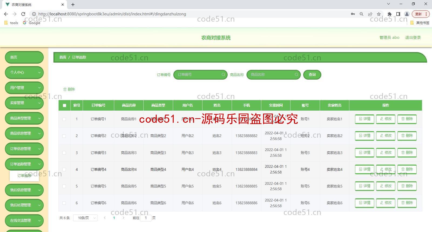Open the 首页 sidebar menu item

24,57
